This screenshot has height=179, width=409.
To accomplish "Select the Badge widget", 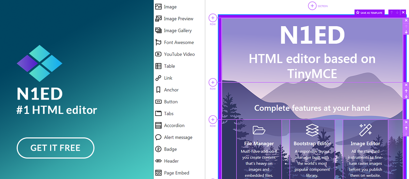I will [170, 149].
